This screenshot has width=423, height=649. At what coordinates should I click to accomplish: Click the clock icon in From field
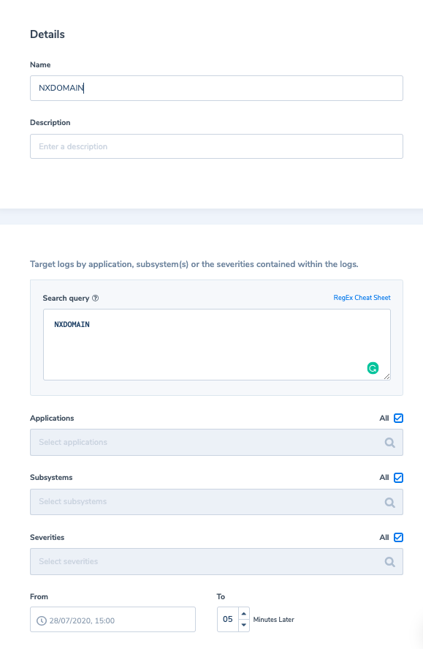pyautogui.click(x=42, y=620)
